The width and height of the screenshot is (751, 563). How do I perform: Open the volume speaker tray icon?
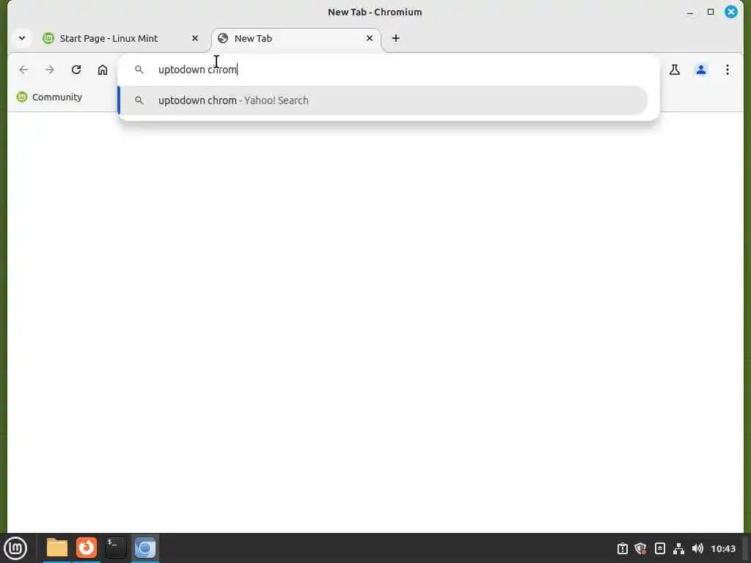pos(697,548)
